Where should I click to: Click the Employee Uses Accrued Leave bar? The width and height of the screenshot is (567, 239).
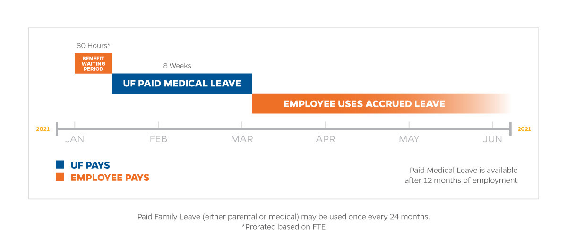(382, 103)
